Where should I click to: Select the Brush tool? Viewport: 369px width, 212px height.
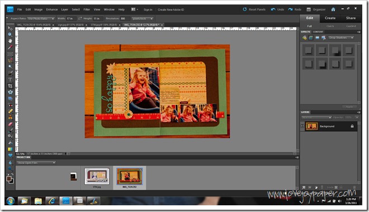coord(10,130)
